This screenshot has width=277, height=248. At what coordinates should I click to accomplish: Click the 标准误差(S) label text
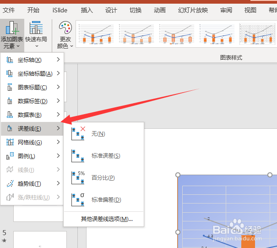point(106,156)
